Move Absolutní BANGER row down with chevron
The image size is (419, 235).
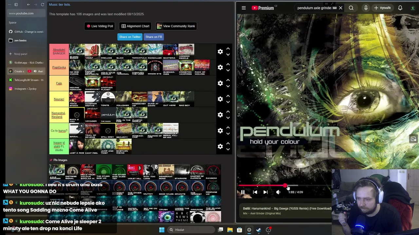(x=228, y=55)
